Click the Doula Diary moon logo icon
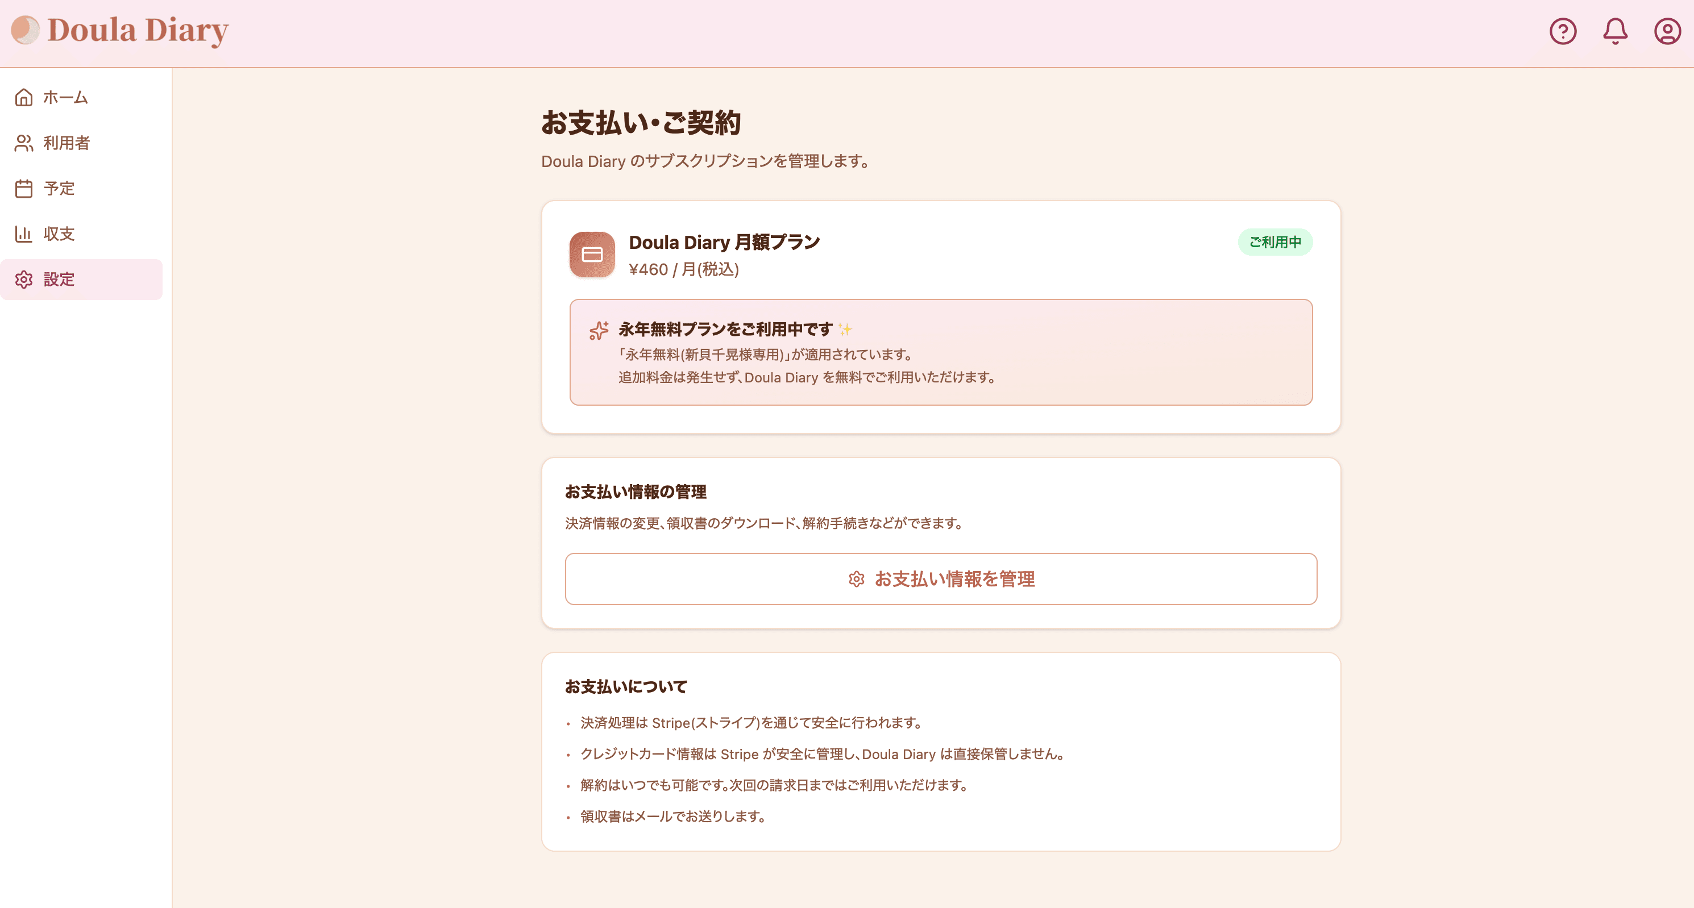Screen dimensions: 1694x908 [x=26, y=30]
